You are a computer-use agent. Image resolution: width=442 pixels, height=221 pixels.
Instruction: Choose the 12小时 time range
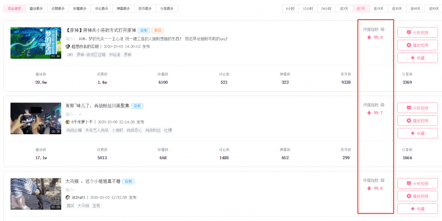(308, 8)
